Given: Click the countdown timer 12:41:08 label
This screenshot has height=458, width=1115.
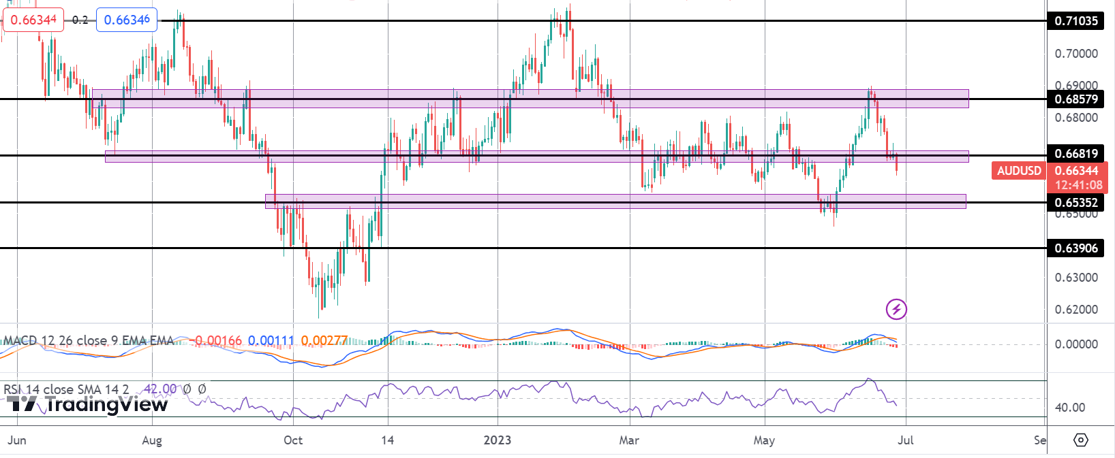Looking at the screenshot, I should tap(1079, 185).
